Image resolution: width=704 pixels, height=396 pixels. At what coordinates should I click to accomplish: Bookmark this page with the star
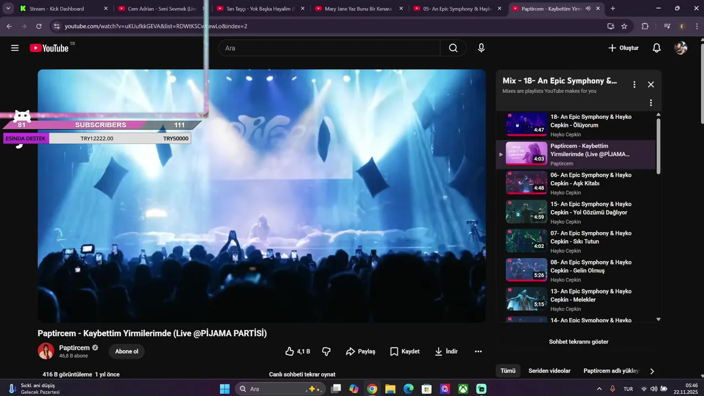[624, 26]
